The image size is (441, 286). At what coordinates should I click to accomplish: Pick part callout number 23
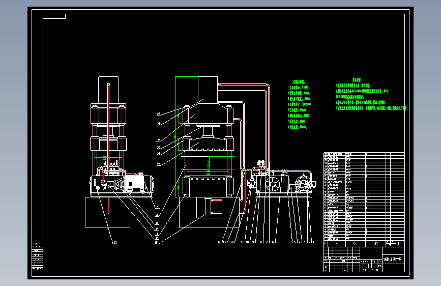coord(159,164)
